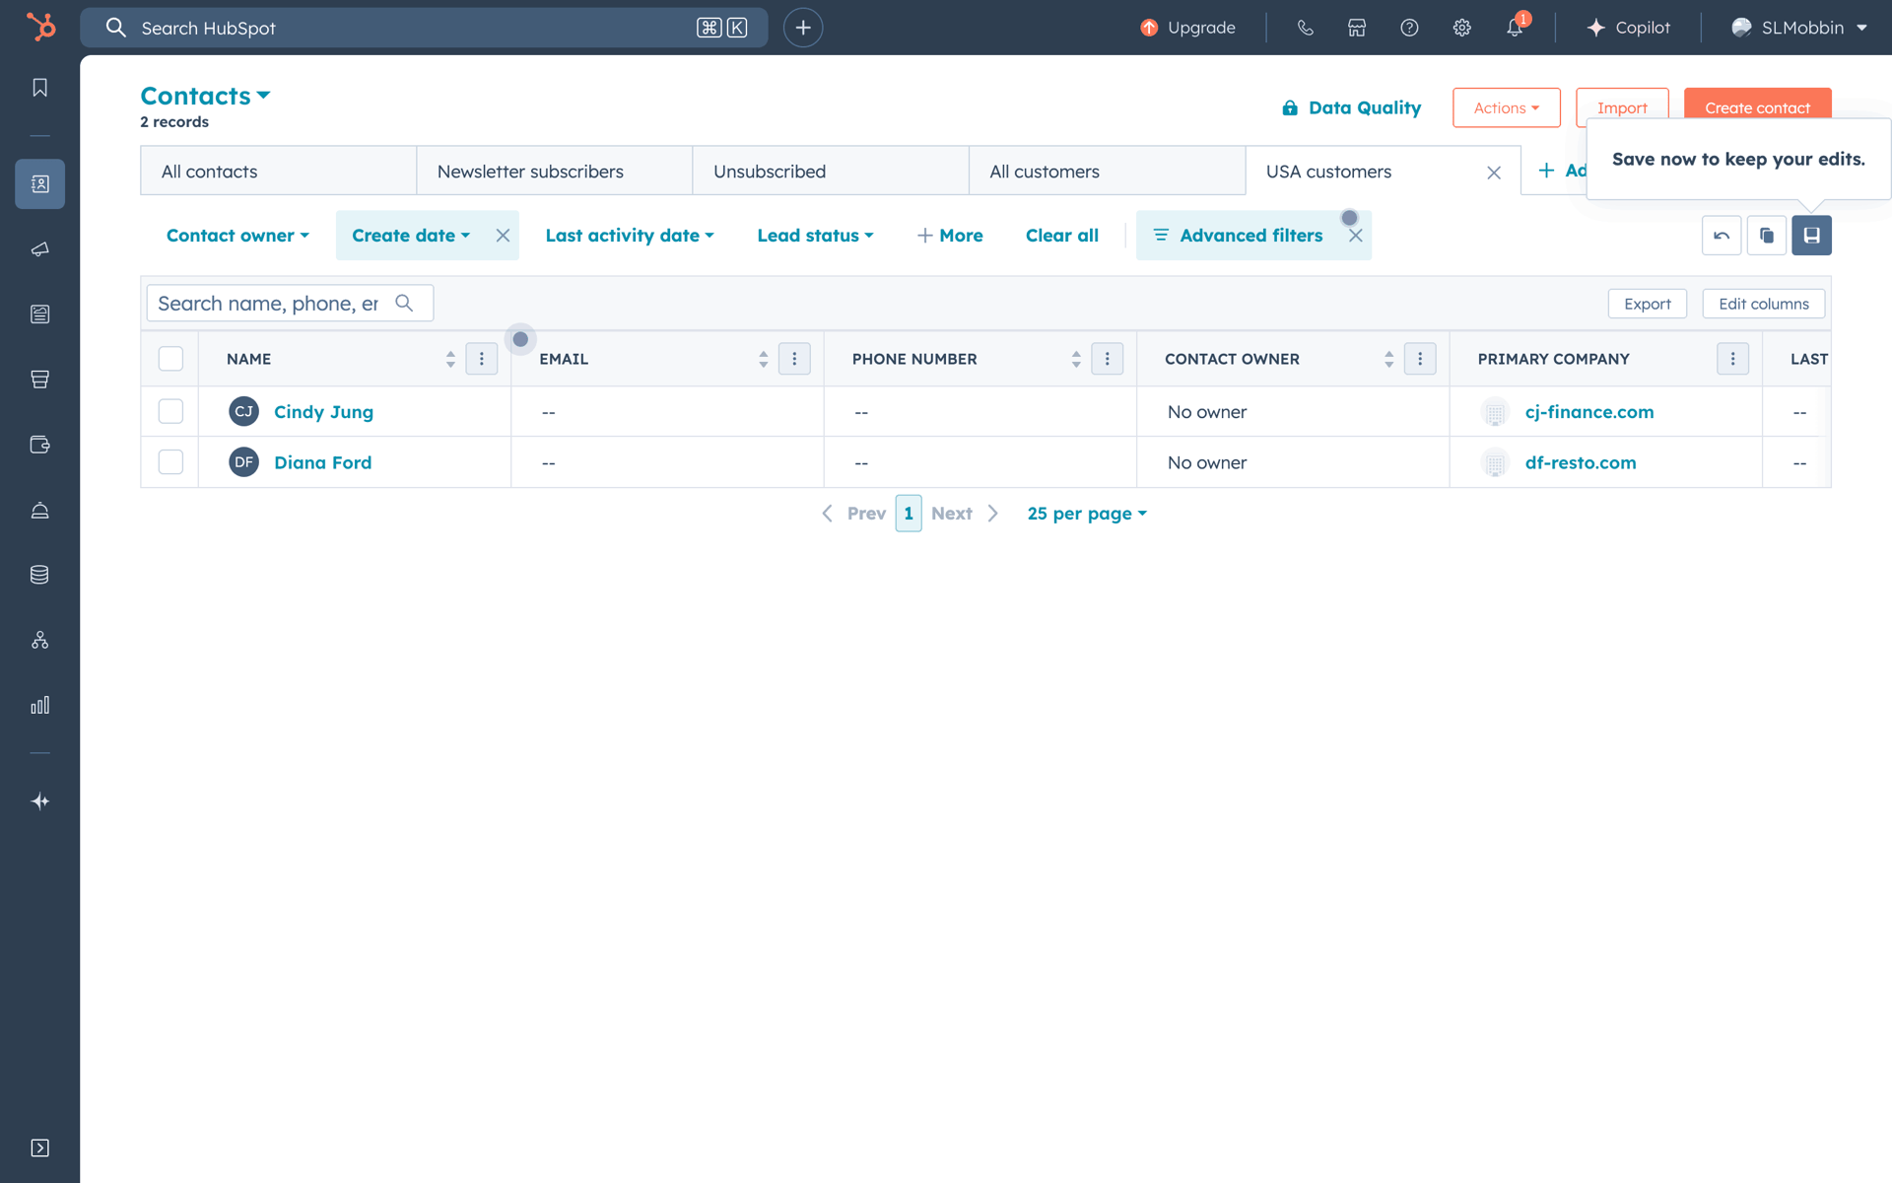1892x1183 pixels.
Task: Click the Import button
Action: 1622,107
